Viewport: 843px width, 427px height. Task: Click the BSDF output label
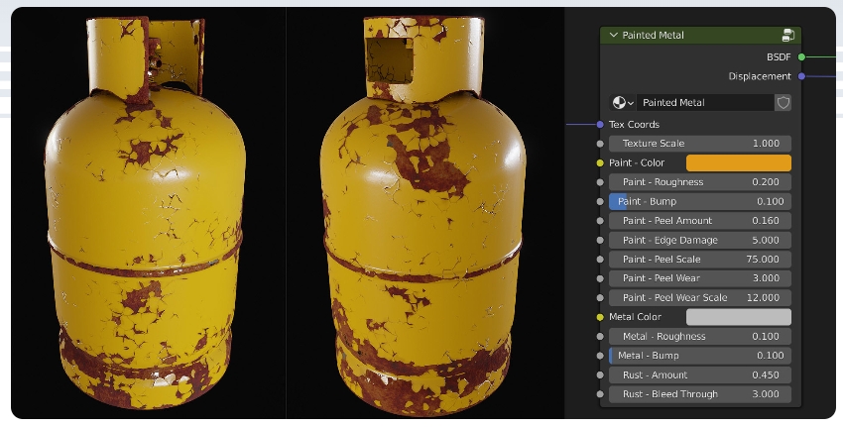[x=779, y=56]
